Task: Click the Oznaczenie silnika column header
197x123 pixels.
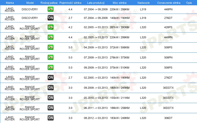Action: tap(169, 3)
